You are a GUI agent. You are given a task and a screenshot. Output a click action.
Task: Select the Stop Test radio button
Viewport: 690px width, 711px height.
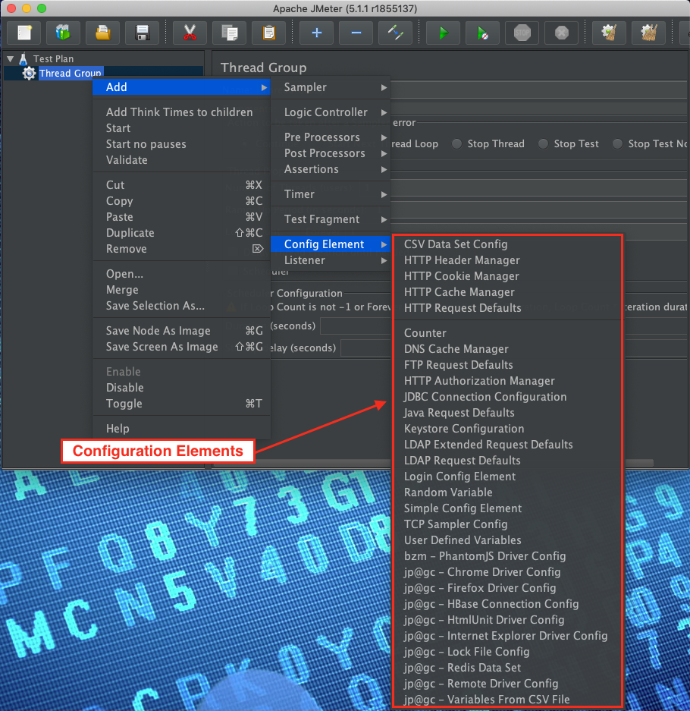pos(543,143)
